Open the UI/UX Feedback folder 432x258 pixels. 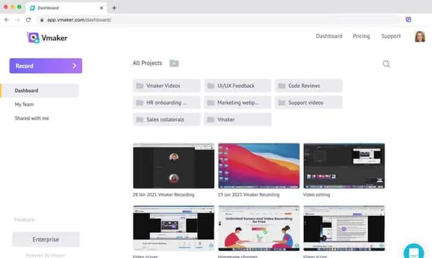pos(238,86)
